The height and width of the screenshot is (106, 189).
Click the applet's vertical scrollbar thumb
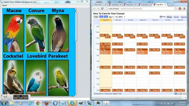point(76,26)
